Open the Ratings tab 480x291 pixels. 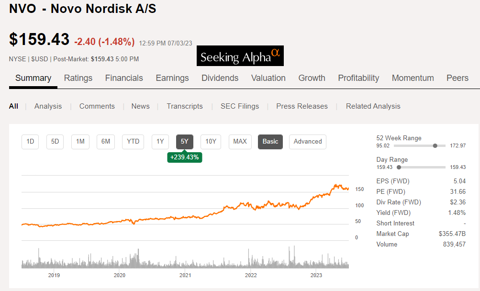(x=78, y=78)
